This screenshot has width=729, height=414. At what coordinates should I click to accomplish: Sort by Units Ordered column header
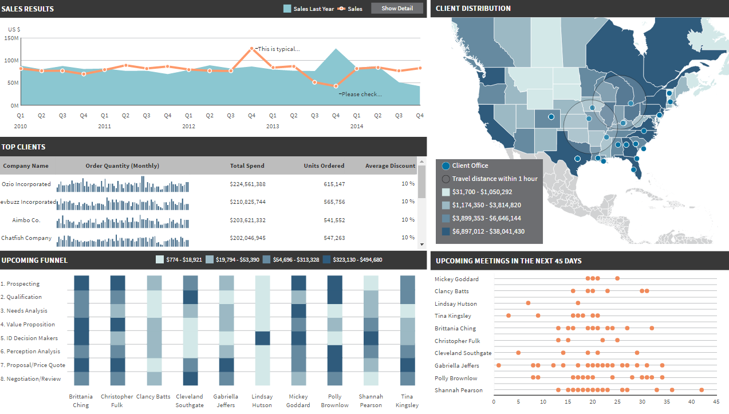click(324, 165)
